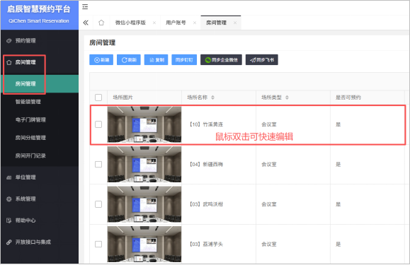Open the room image for 【10】竹溪黄连

pos(144,124)
